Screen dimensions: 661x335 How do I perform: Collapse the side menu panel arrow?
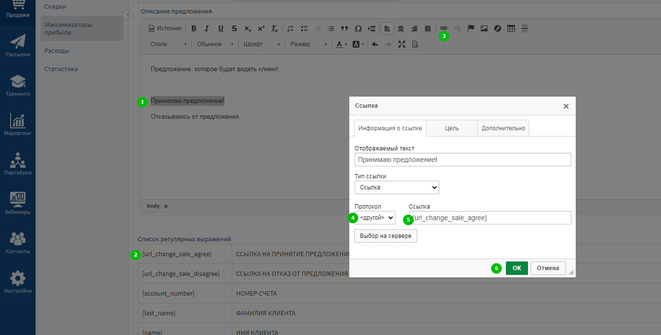click(x=128, y=15)
